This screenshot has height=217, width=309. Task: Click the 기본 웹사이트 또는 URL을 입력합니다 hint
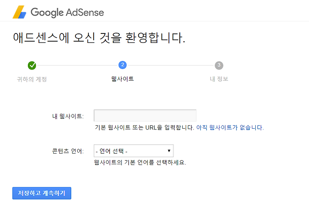(145, 128)
